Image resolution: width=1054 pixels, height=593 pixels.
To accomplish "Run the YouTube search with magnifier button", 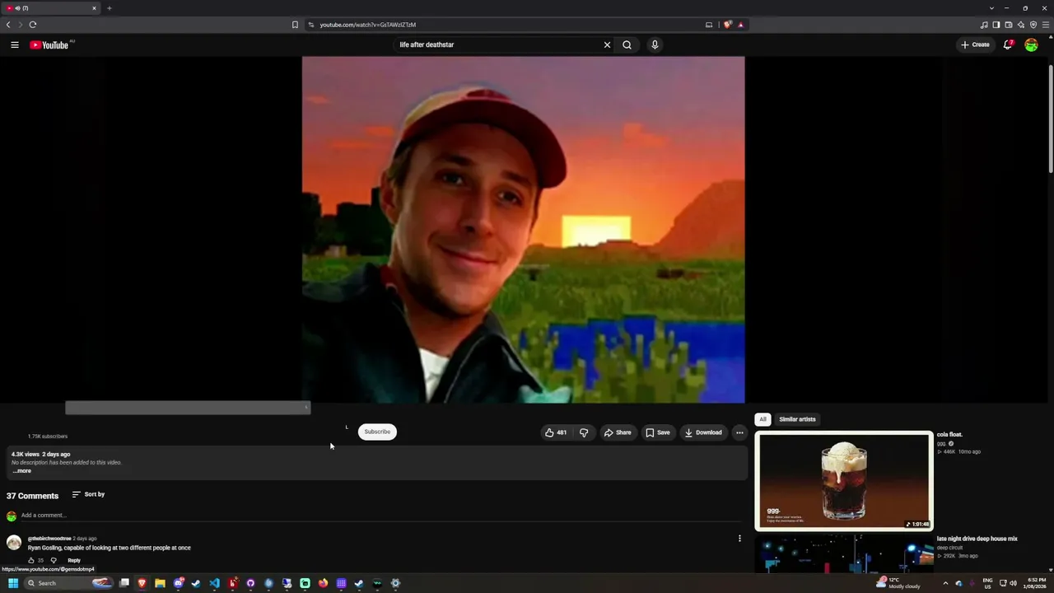I will (x=627, y=44).
